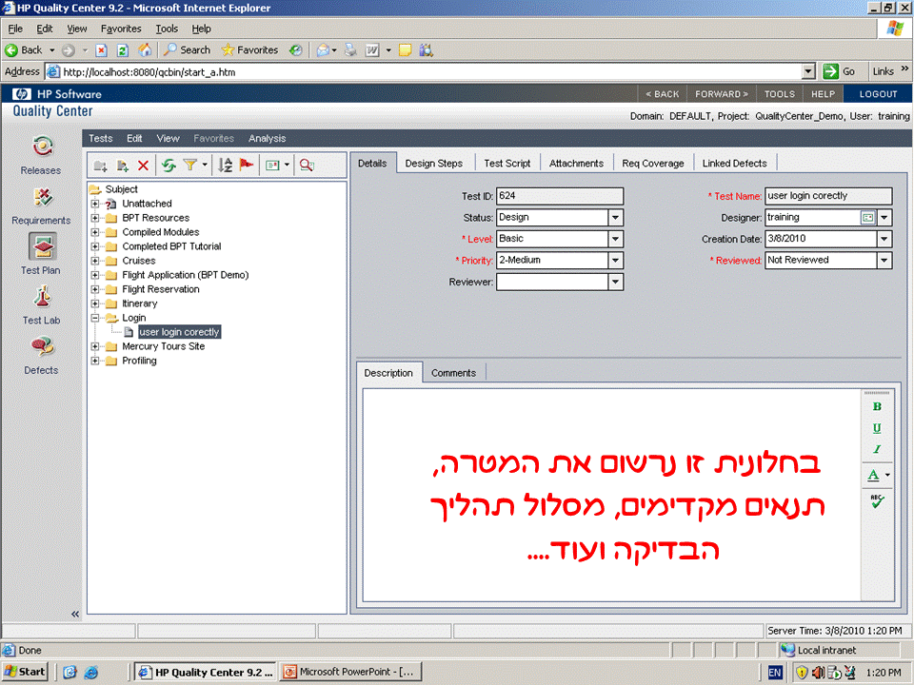
Task: Open the filter dropdown arrow
Action: (x=205, y=166)
